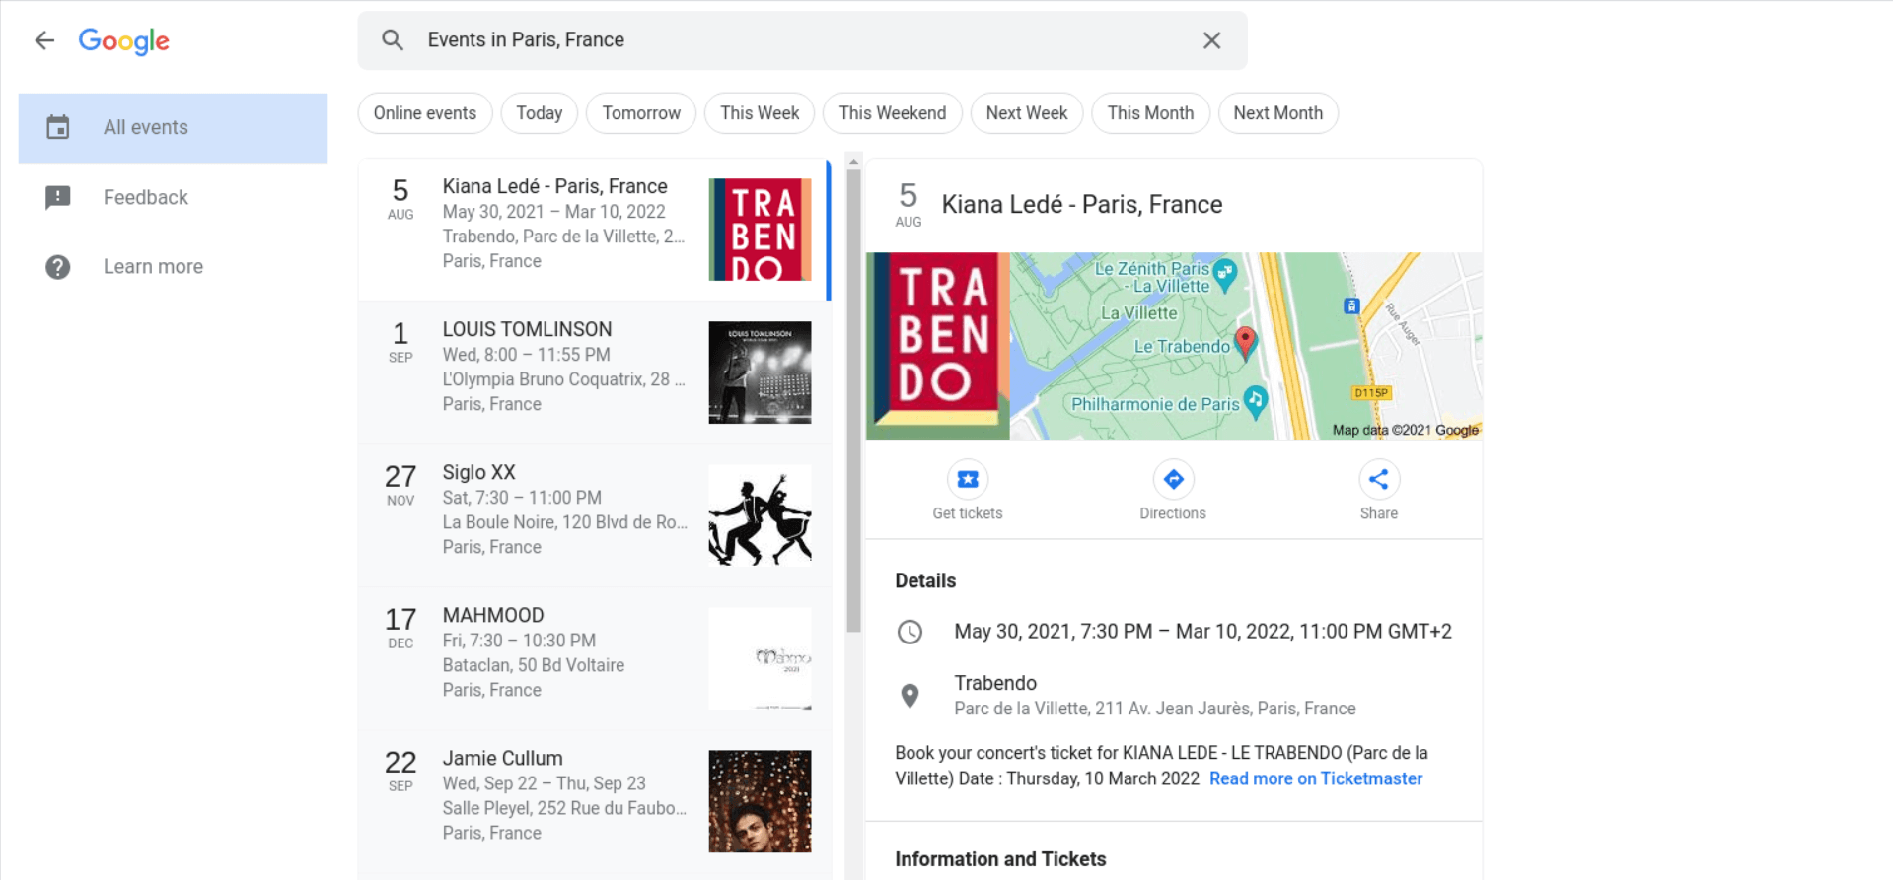Select the Louis Tomlinson event thumbnail
This screenshot has height=880, width=1893.
(760, 372)
